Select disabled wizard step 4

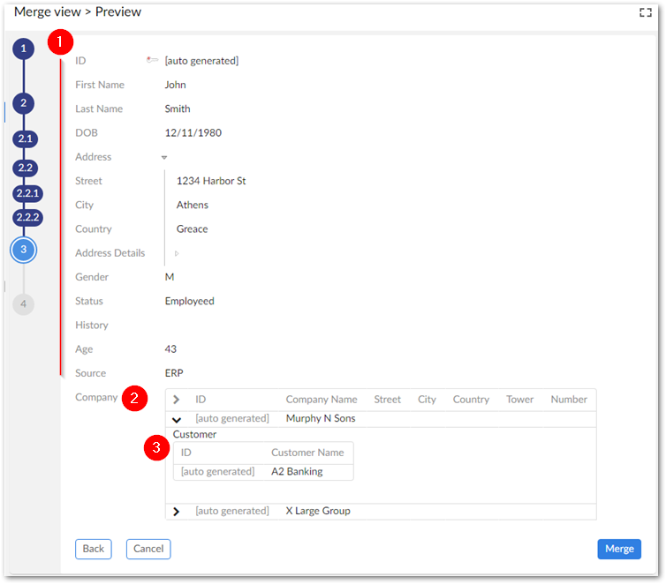click(x=23, y=304)
